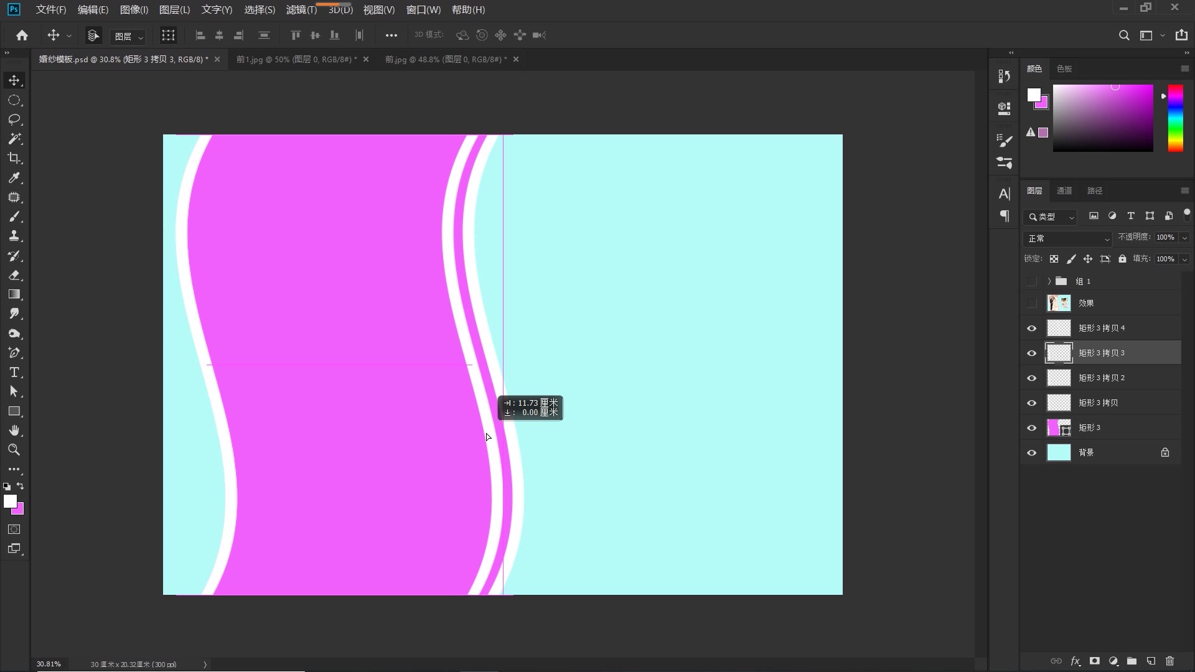Click the hue spectrum slider bar
The width and height of the screenshot is (1195, 672).
coord(1175,118)
